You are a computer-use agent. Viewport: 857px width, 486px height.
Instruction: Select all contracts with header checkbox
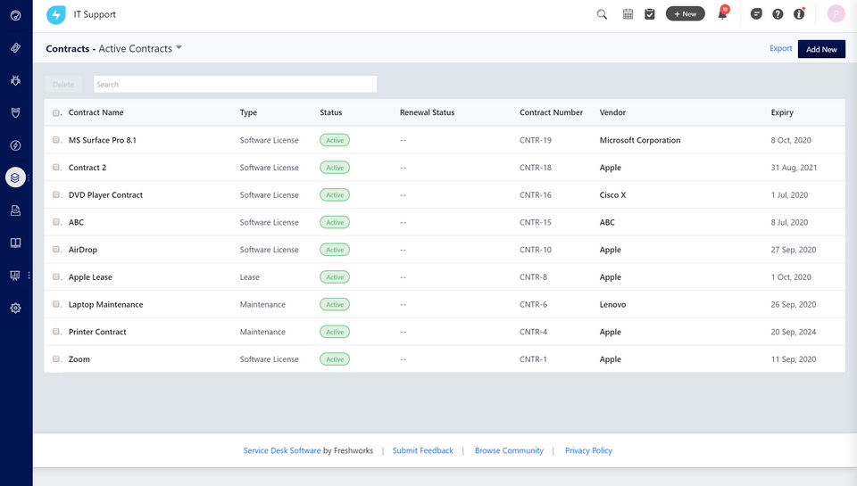(x=56, y=113)
